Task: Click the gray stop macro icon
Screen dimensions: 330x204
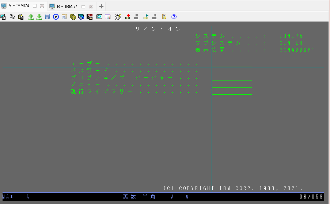Action: [136, 17]
